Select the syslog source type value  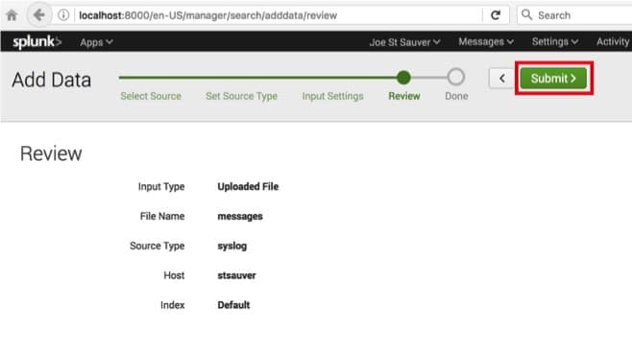click(231, 246)
